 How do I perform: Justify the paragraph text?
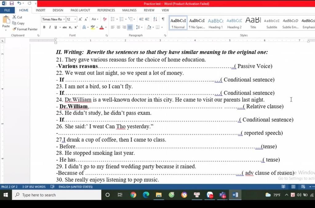coord(130,27)
